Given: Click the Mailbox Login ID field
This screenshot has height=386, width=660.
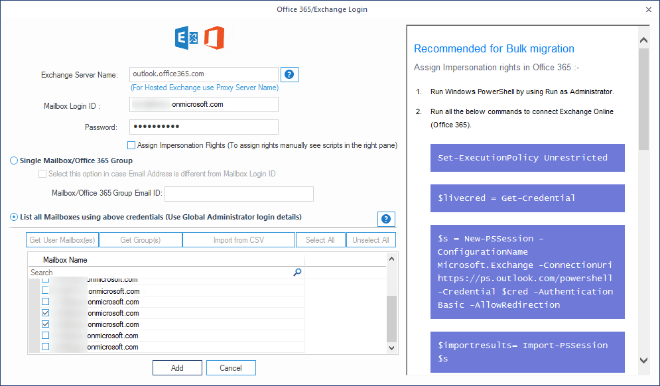Looking at the screenshot, I should [204, 104].
